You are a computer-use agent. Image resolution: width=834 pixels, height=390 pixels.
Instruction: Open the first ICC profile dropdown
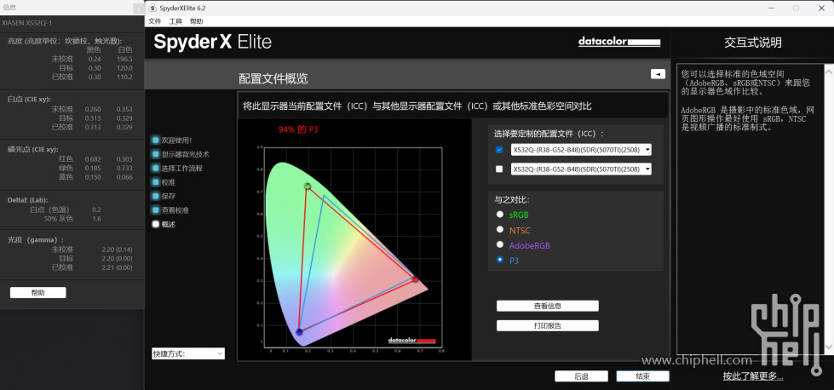tap(581, 150)
